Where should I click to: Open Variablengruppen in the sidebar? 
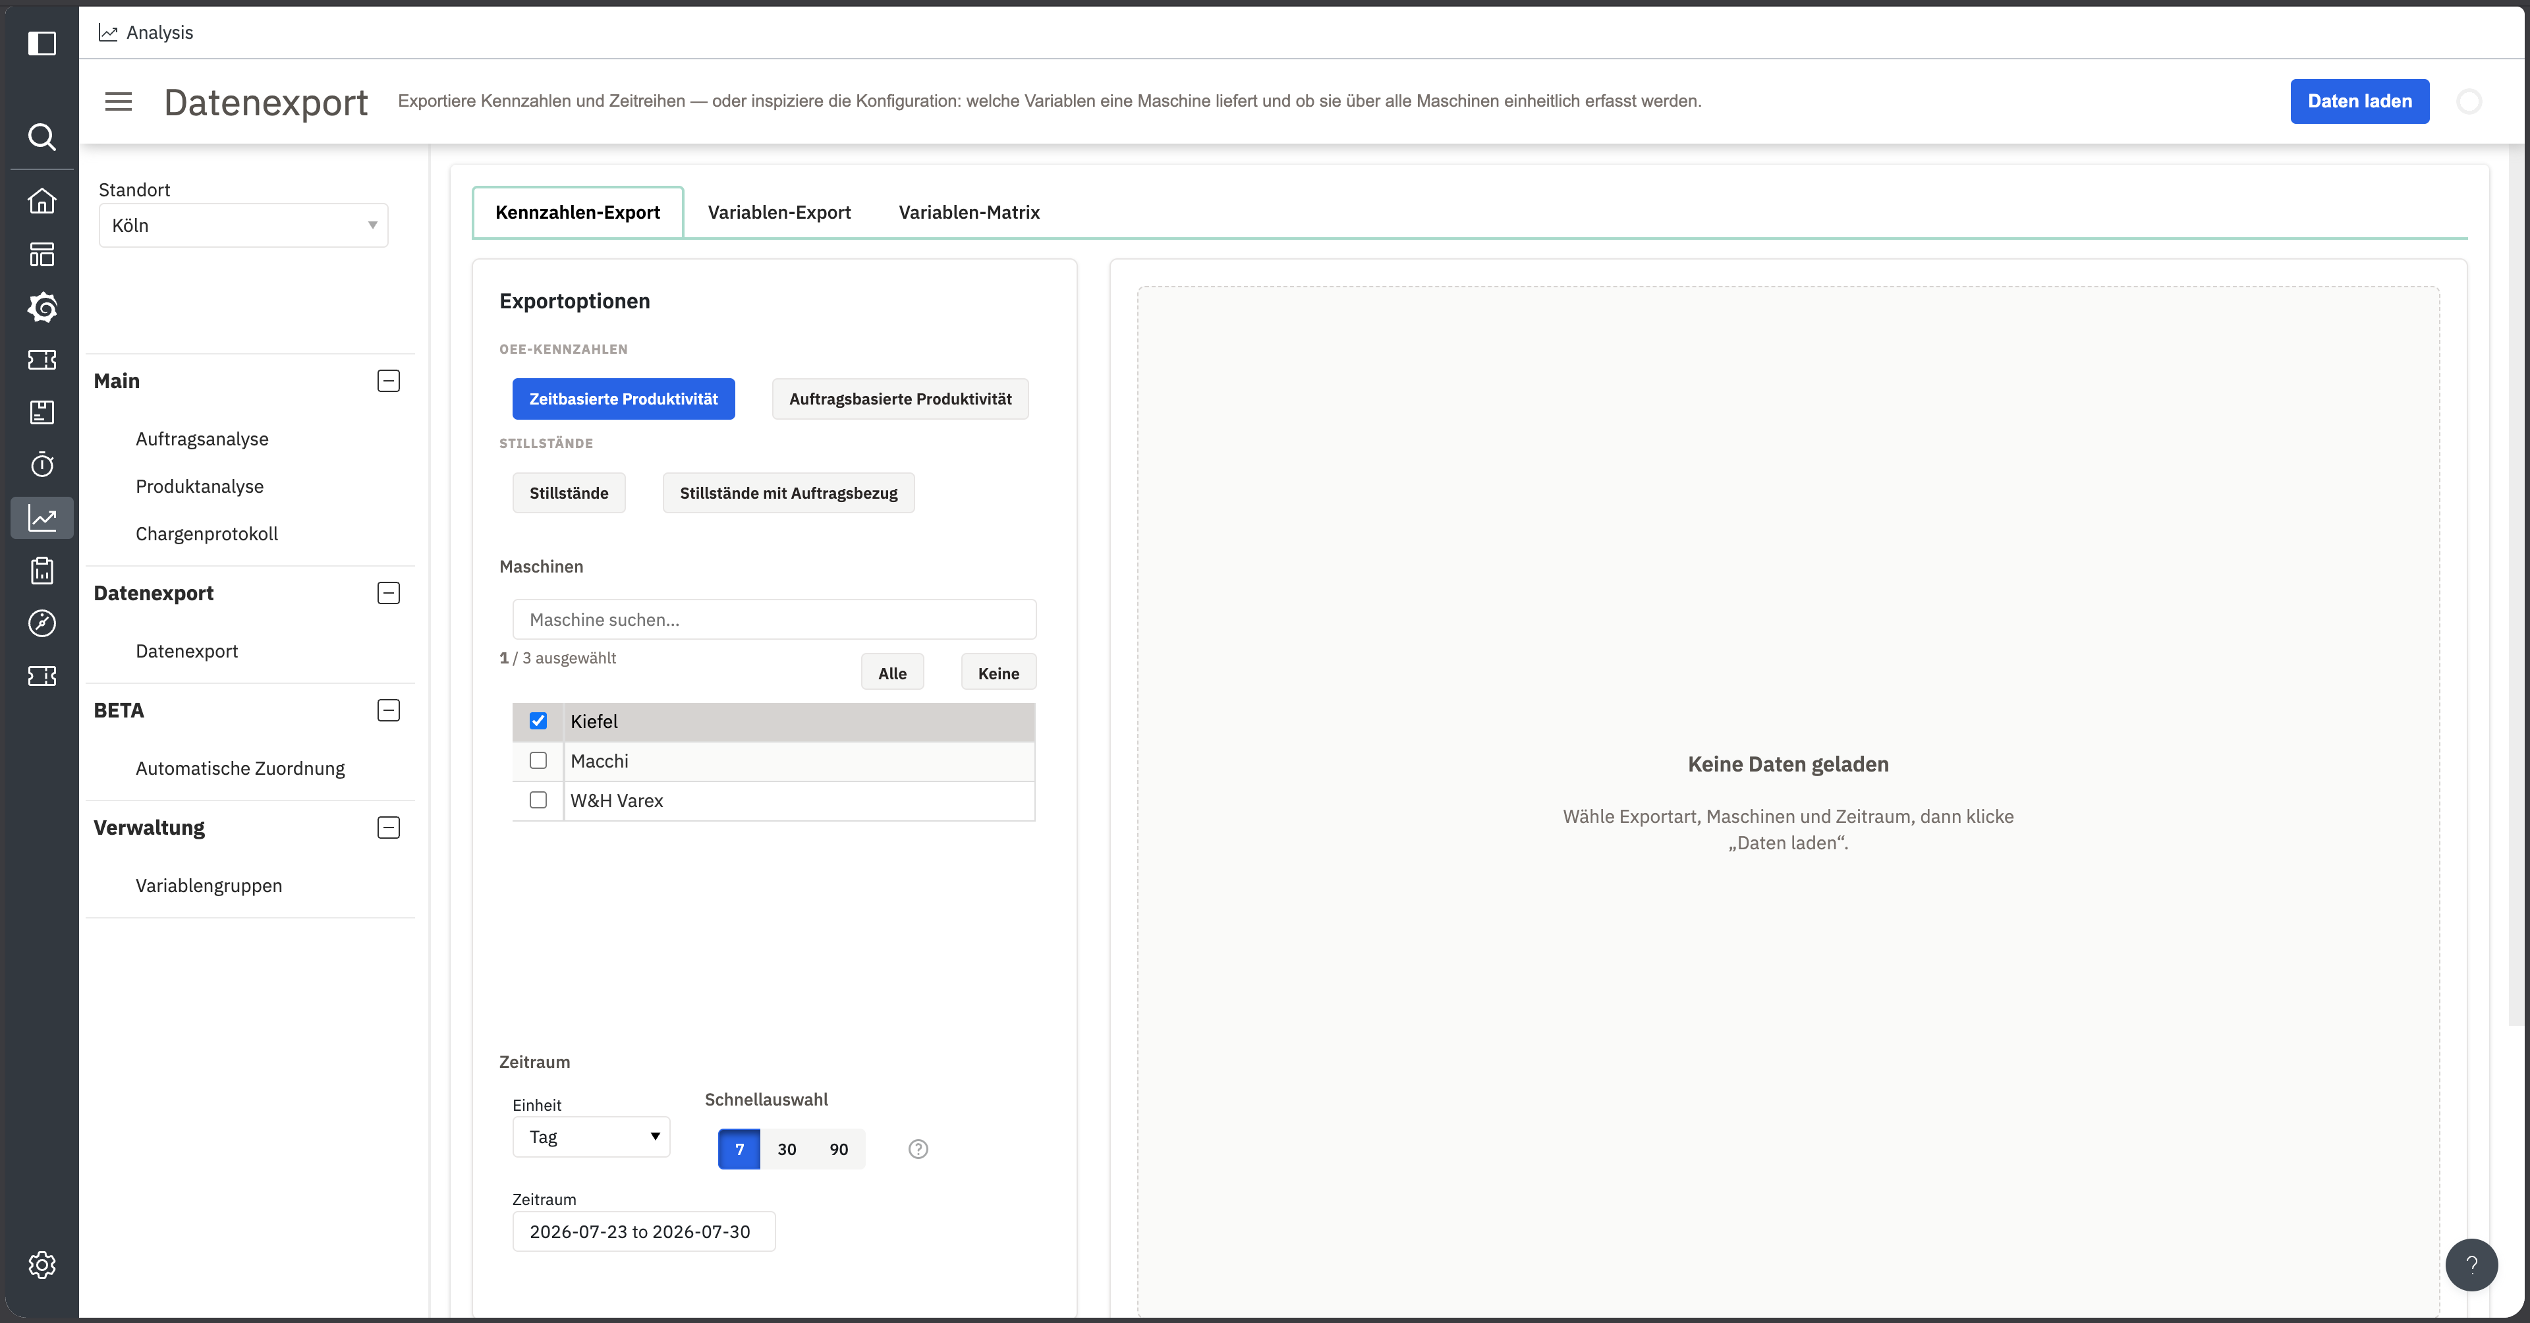(210, 886)
